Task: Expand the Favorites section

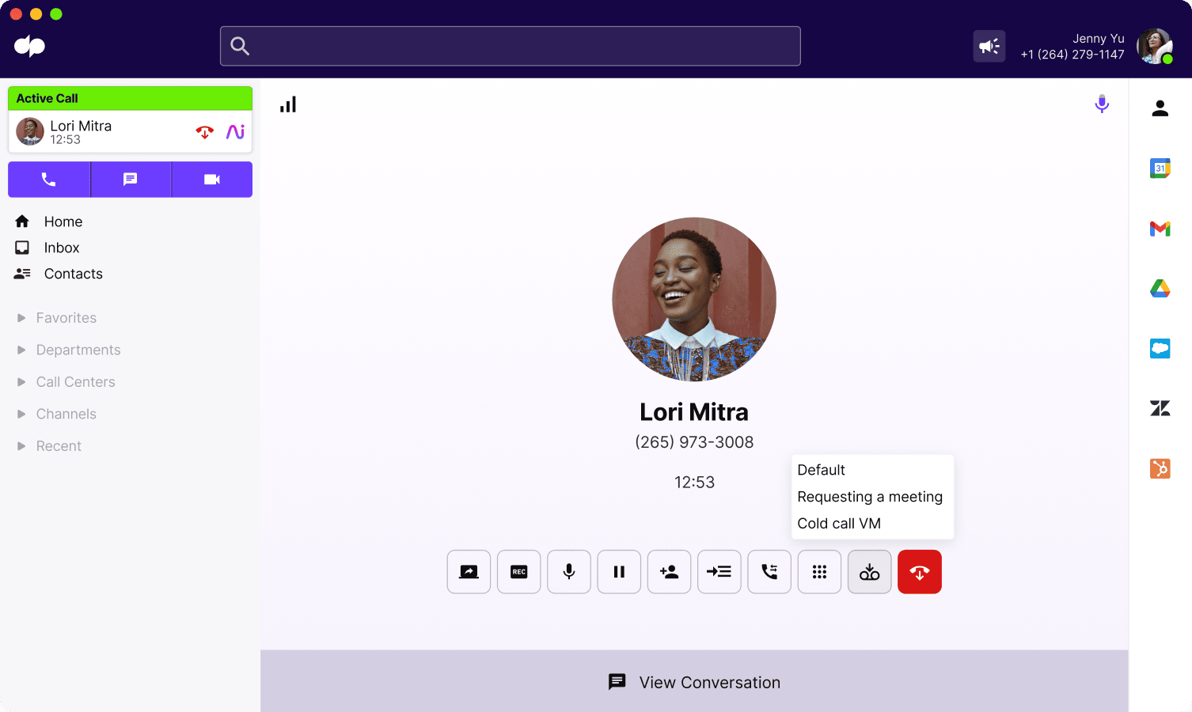Action: pos(66,317)
